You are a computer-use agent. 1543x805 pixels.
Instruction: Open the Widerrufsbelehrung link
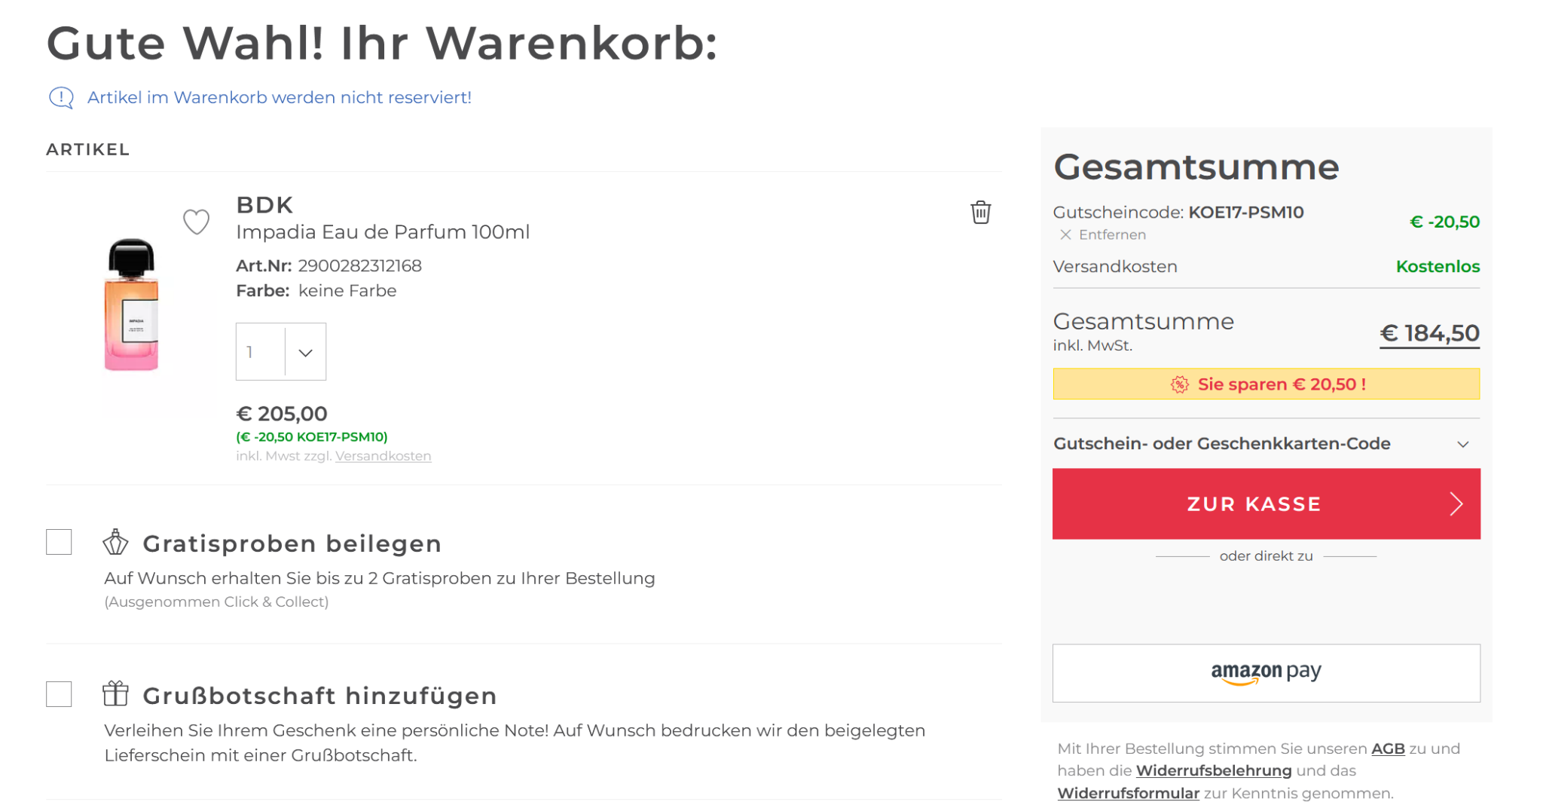(1213, 770)
